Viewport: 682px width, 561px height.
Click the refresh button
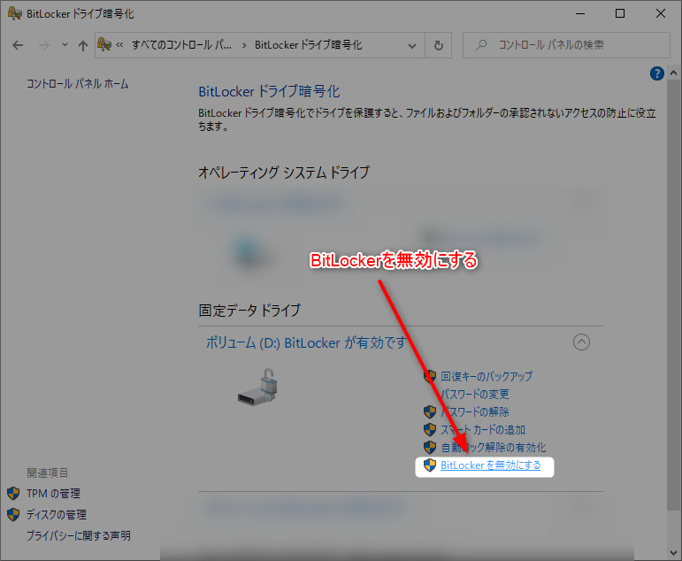[439, 45]
